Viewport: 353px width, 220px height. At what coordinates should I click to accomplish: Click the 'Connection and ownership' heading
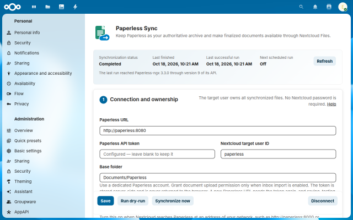[144, 100]
